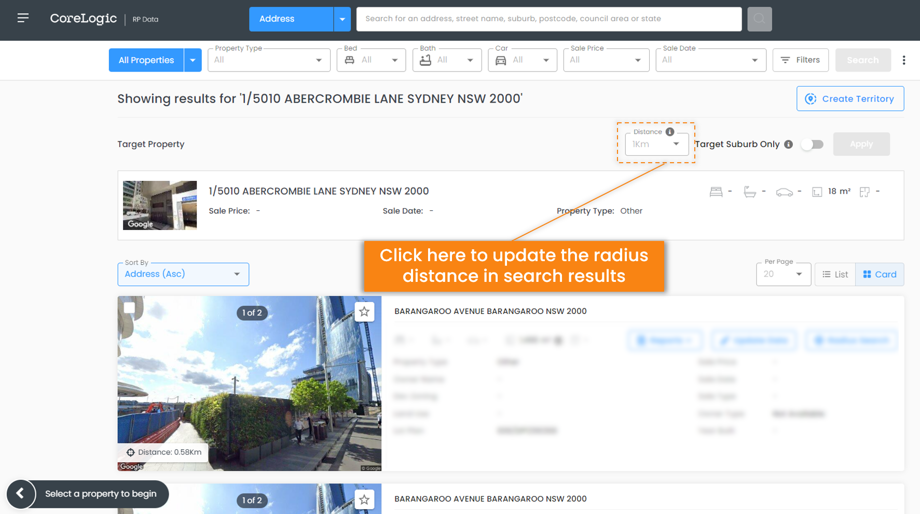Image resolution: width=920 pixels, height=514 pixels.
Task: Click the Property Type: Other text
Action: [599, 211]
